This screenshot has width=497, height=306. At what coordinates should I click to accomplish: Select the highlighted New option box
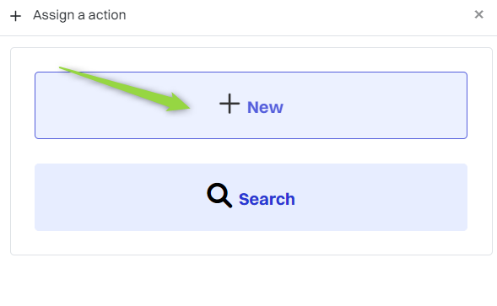point(251,105)
